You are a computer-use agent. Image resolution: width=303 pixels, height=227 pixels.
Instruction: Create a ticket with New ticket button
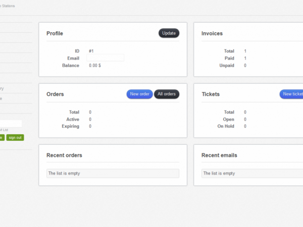(x=292, y=94)
